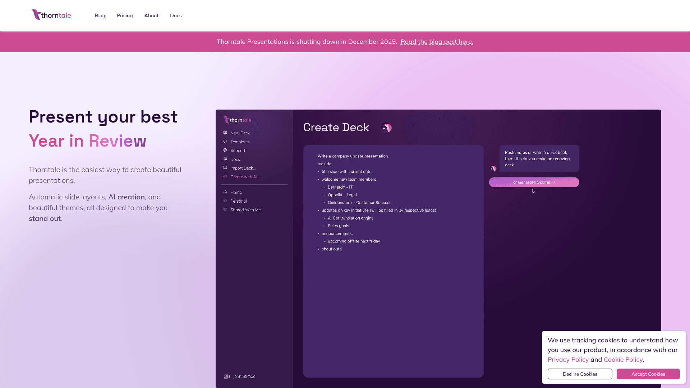Screen dimensions: 690x388
Task: Select the Import Deck... sidebar label
Action: 243,168
